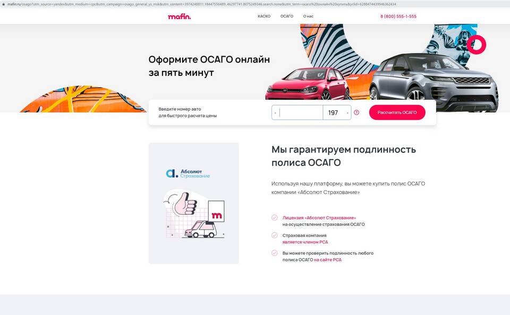Click the thumbs-up car illustration
This screenshot has height=315, width=510.
coord(194,214)
